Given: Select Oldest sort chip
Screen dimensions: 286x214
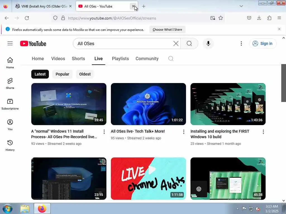Looking at the screenshot, I should 85,74.
